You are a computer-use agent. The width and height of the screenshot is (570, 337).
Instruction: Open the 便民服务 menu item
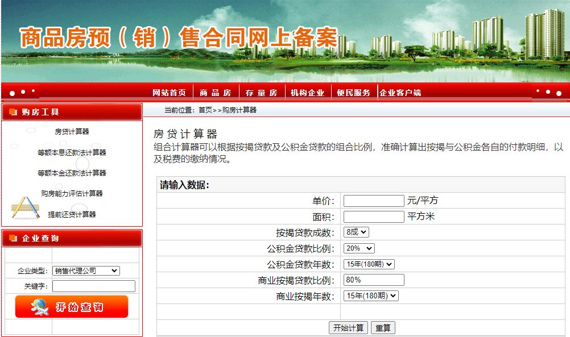click(353, 93)
